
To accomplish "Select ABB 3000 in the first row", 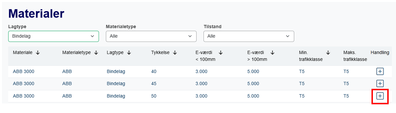I will (x=23, y=72).
